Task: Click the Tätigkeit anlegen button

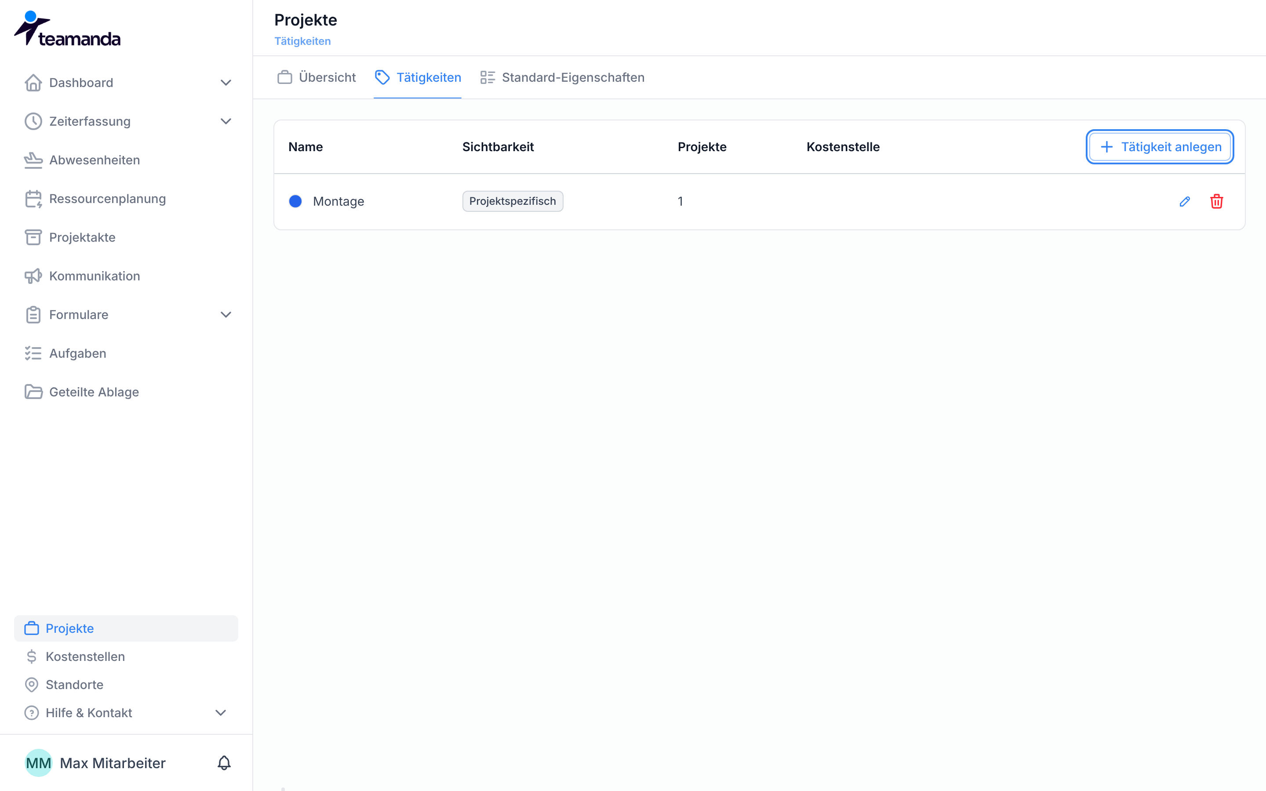Action: [1160, 147]
